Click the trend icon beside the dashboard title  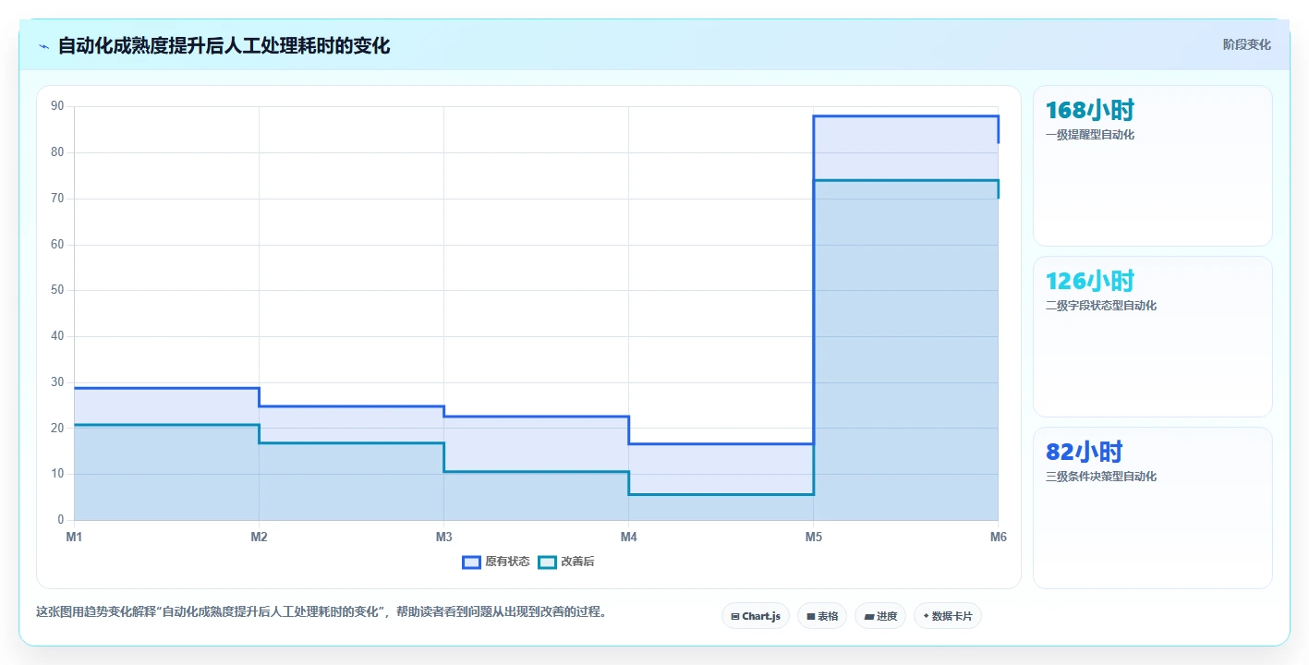click(x=43, y=46)
